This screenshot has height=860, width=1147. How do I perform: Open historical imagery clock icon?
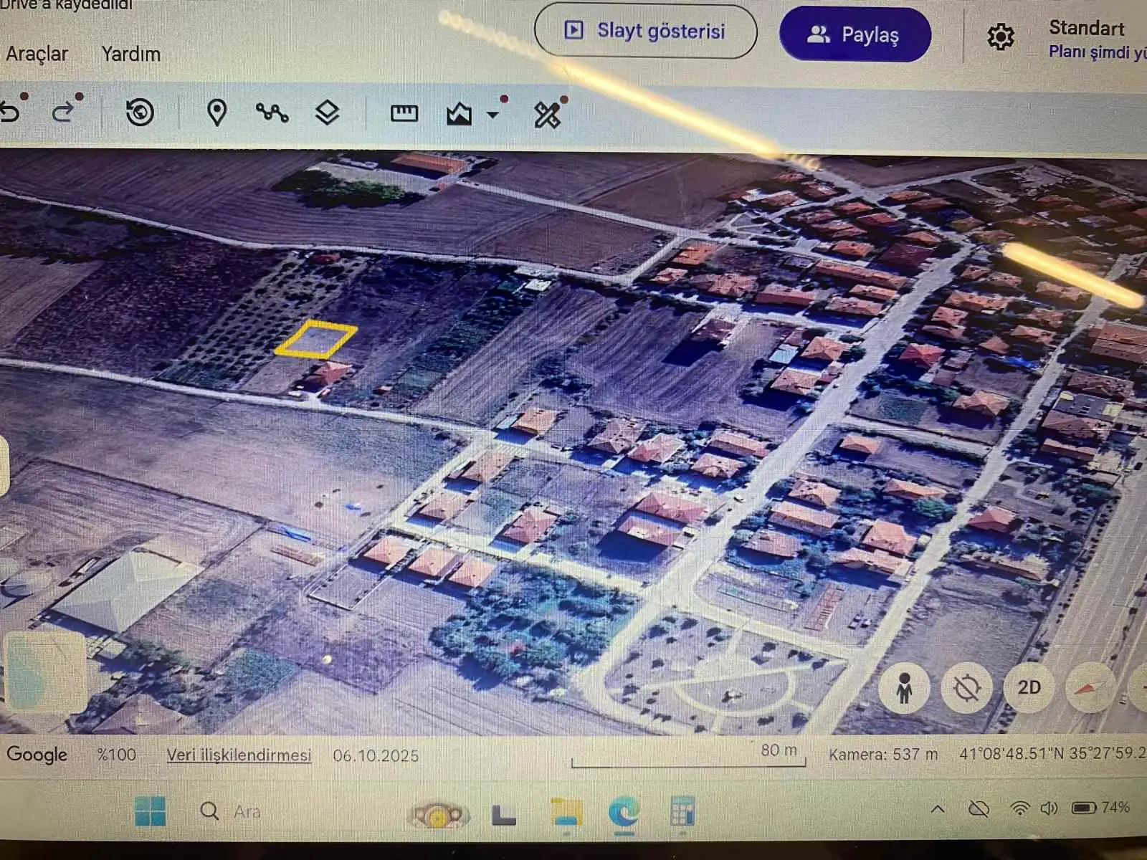[x=140, y=113]
